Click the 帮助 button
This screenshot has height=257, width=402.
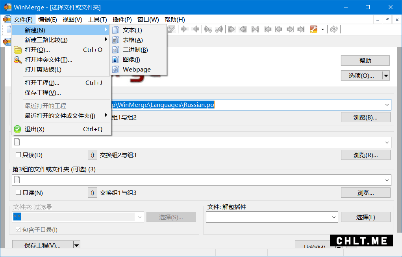click(365, 61)
